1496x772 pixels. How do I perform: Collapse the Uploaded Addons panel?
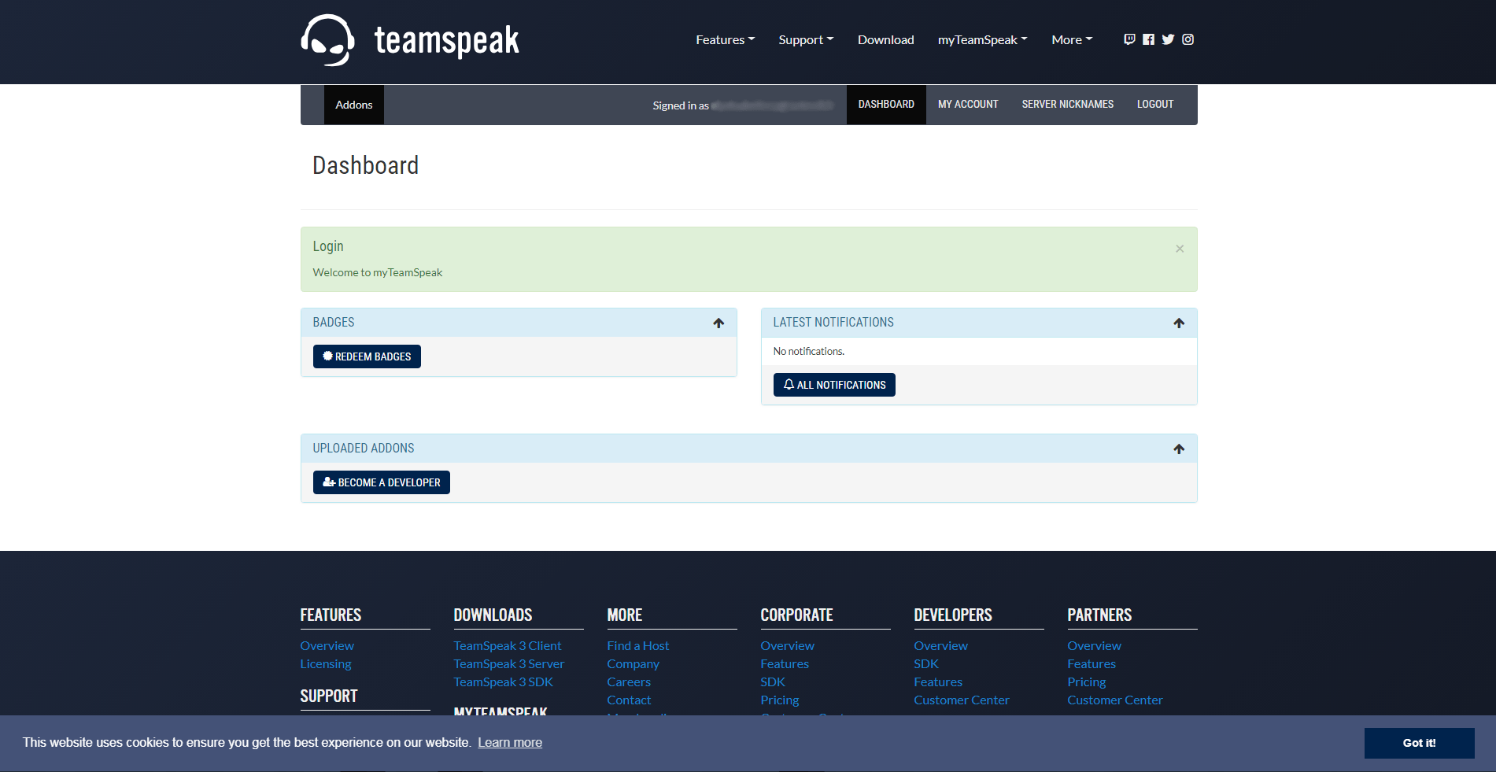click(x=1178, y=449)
